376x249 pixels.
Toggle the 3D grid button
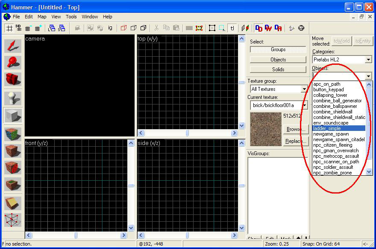[19, 28]
